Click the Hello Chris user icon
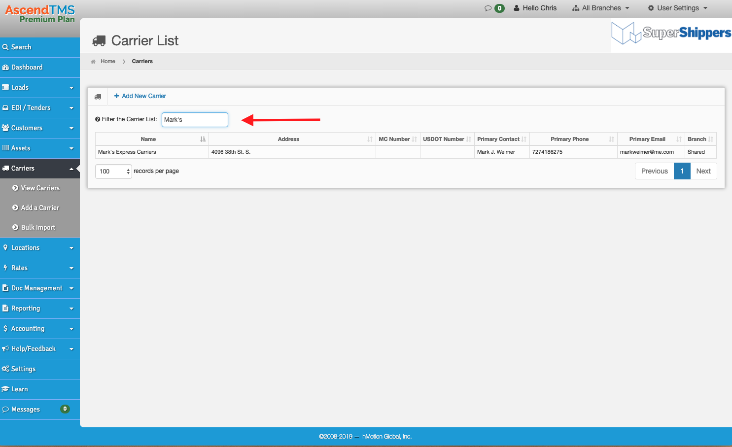Screen dimensions: 732x447 tap(517, 8)
